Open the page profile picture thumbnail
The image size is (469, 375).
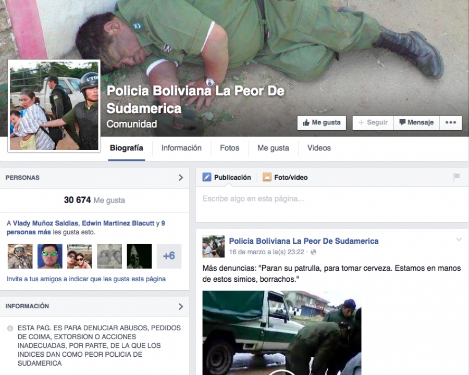54,106
